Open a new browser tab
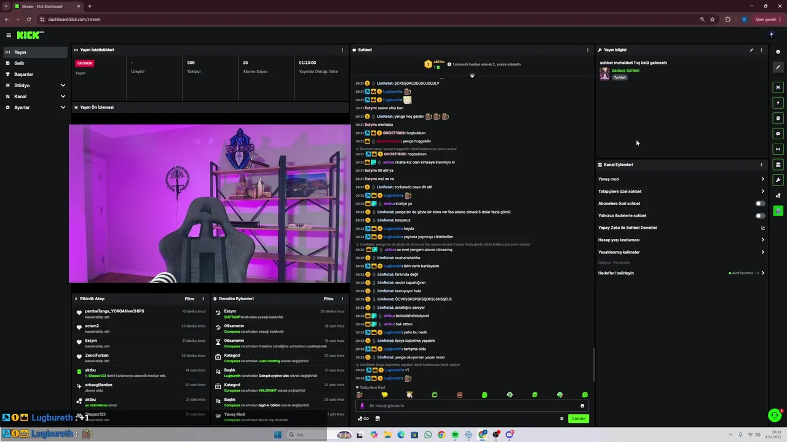787x442 pixels. 90,6
